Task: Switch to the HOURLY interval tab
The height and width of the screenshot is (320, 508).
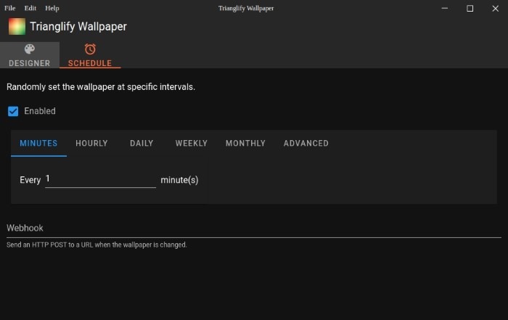Action: (x=91, y=143)
